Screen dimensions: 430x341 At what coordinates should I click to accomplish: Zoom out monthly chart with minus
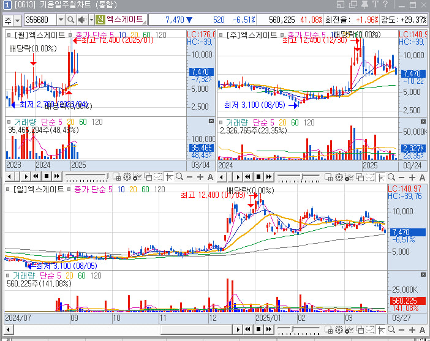(x=189, y=178)
